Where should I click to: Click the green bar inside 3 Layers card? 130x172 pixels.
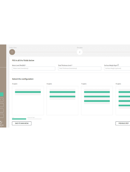(28, 92)
